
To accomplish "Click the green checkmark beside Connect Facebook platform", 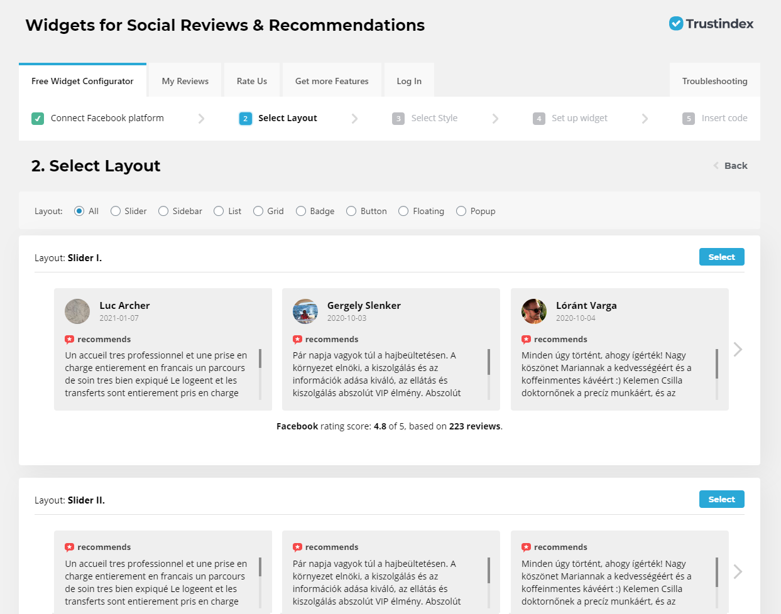I will [38, 118].
